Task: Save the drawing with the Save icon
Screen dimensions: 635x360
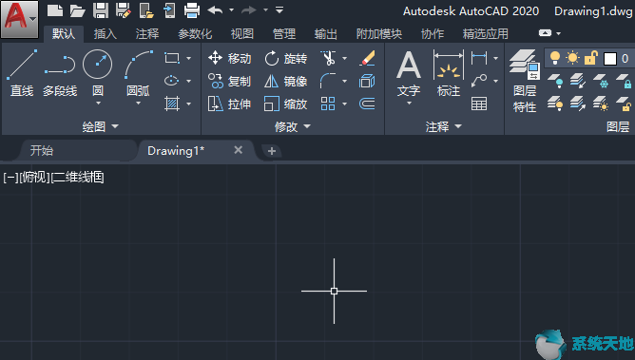Action: (100, 10)
